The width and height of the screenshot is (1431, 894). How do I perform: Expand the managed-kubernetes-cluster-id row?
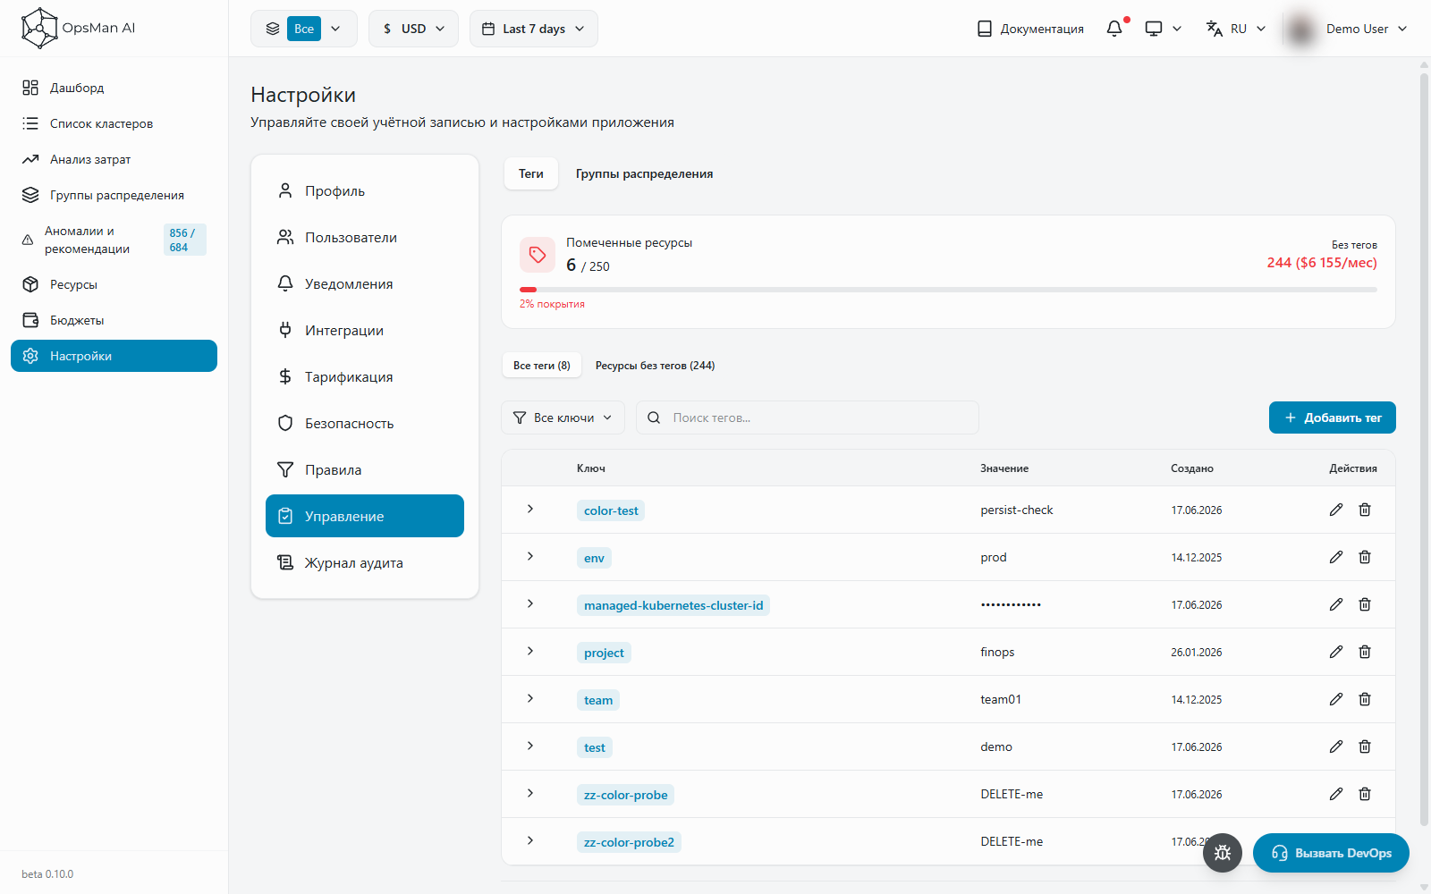pos(530,603)
